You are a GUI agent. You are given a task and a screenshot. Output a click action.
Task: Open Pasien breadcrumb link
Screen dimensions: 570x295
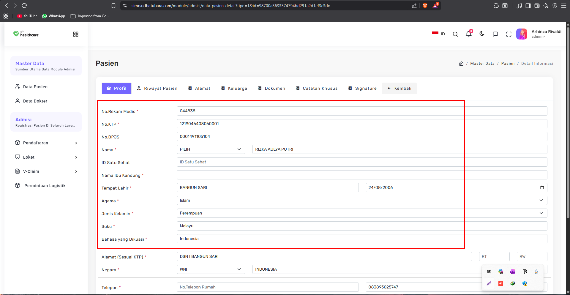[x=508, y=64]
